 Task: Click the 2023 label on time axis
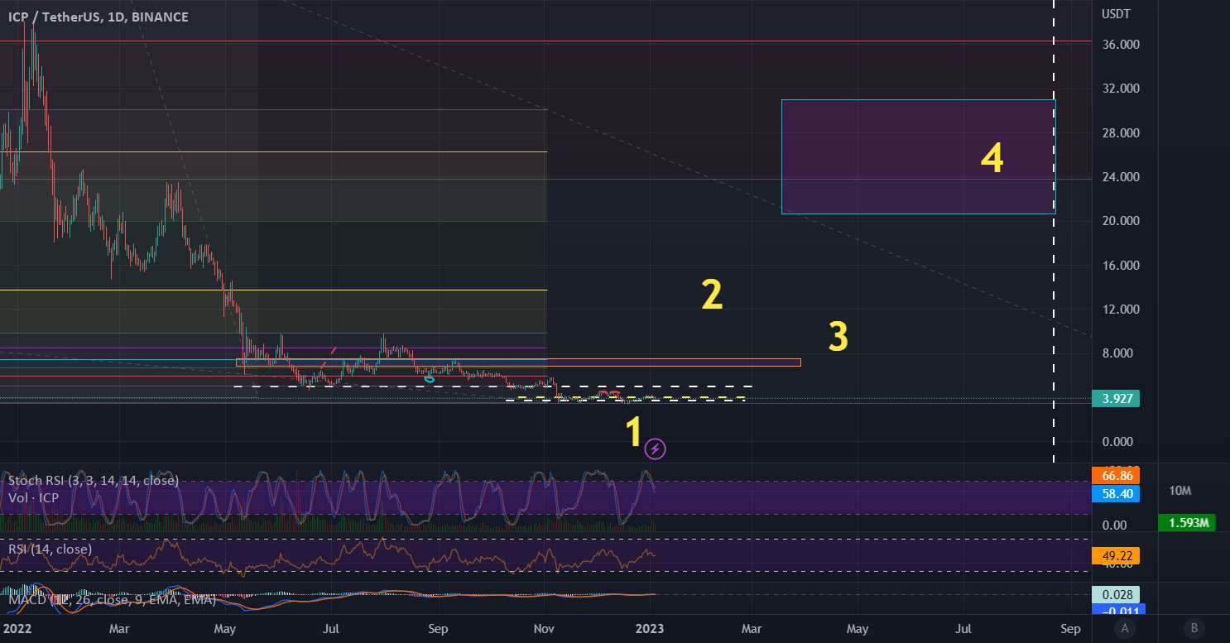(x=651, y=628)
